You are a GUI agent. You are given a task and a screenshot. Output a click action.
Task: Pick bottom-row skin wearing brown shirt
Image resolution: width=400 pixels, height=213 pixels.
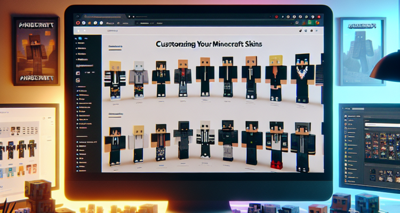point(161,142)
